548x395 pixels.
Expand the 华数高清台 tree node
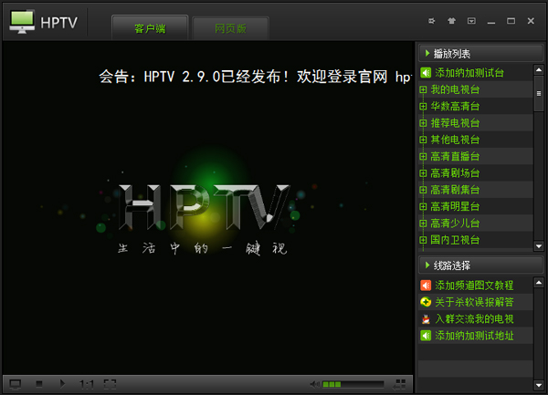[423, 107]
